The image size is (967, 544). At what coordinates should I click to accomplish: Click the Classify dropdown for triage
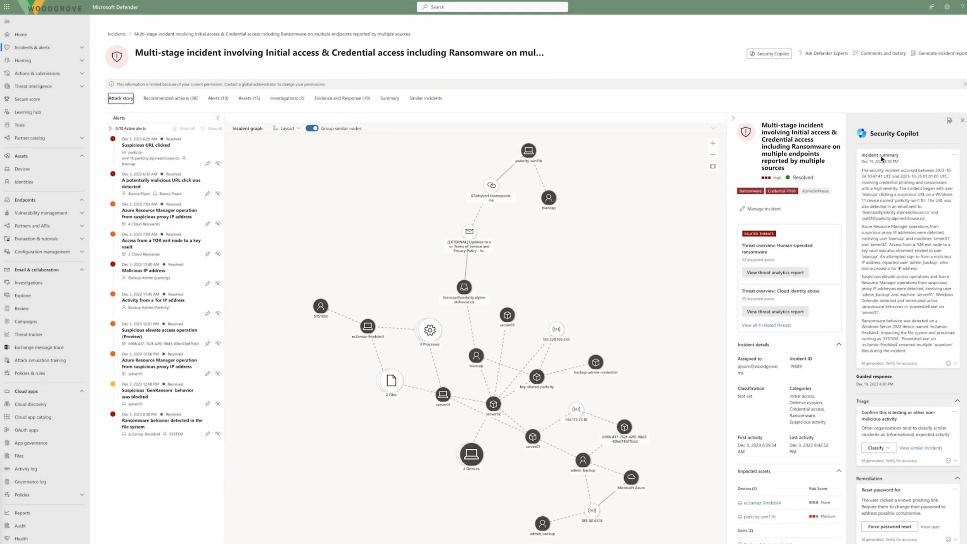[878, 448]
